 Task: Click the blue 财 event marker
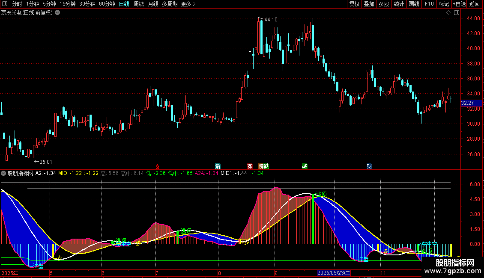(369, 166)
